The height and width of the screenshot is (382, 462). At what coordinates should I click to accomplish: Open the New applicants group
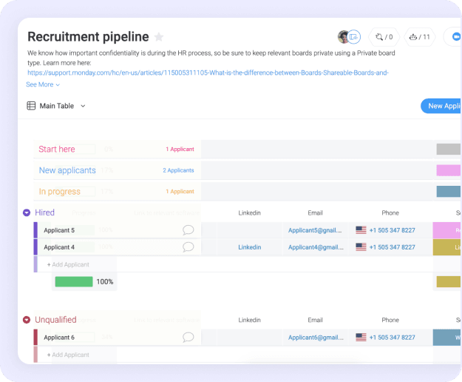[67, 170]
